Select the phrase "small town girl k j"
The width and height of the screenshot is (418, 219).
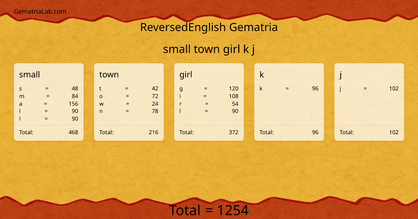209,49
